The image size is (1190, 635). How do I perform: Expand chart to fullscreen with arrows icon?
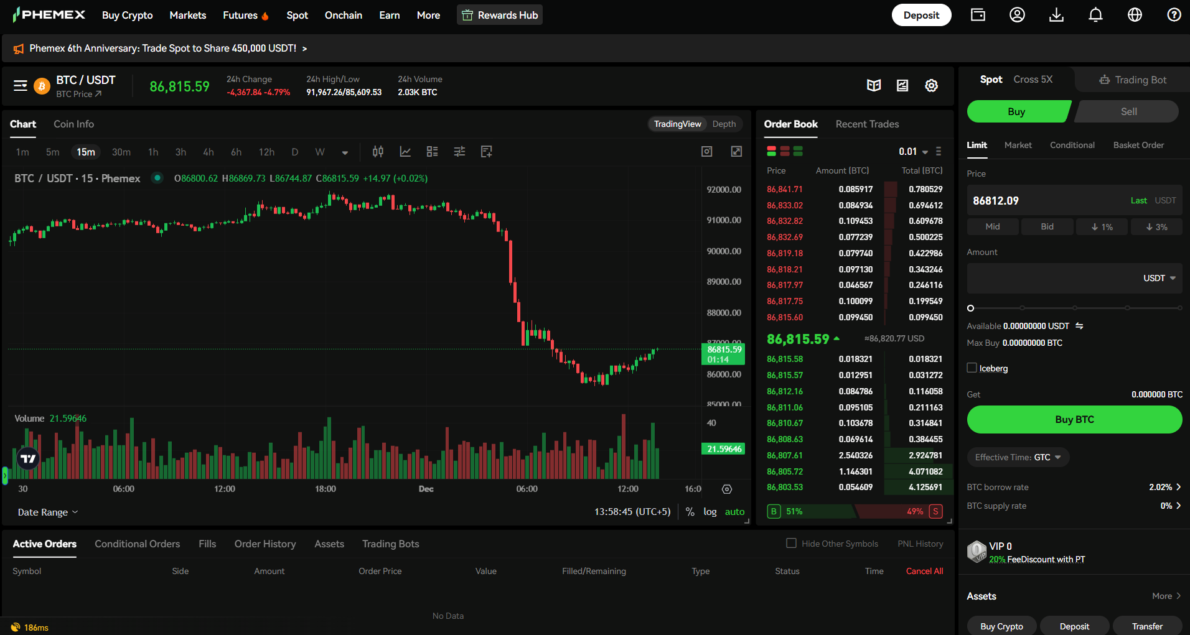(x=736, y=151)
